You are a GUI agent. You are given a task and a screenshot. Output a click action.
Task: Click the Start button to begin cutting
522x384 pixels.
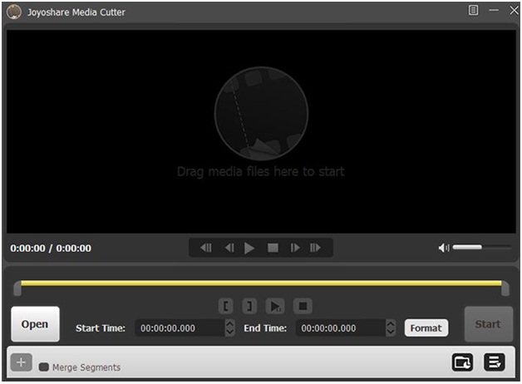(x=487, y=324)
